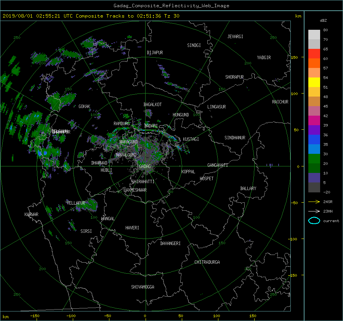Image resolution: width=343 pixels, height=321 pixels.
Task: Pick the orange 57-60 dBZ legend swatch
Action: tap(314, 63)
